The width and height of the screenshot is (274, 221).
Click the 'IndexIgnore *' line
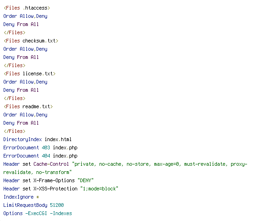21,197
